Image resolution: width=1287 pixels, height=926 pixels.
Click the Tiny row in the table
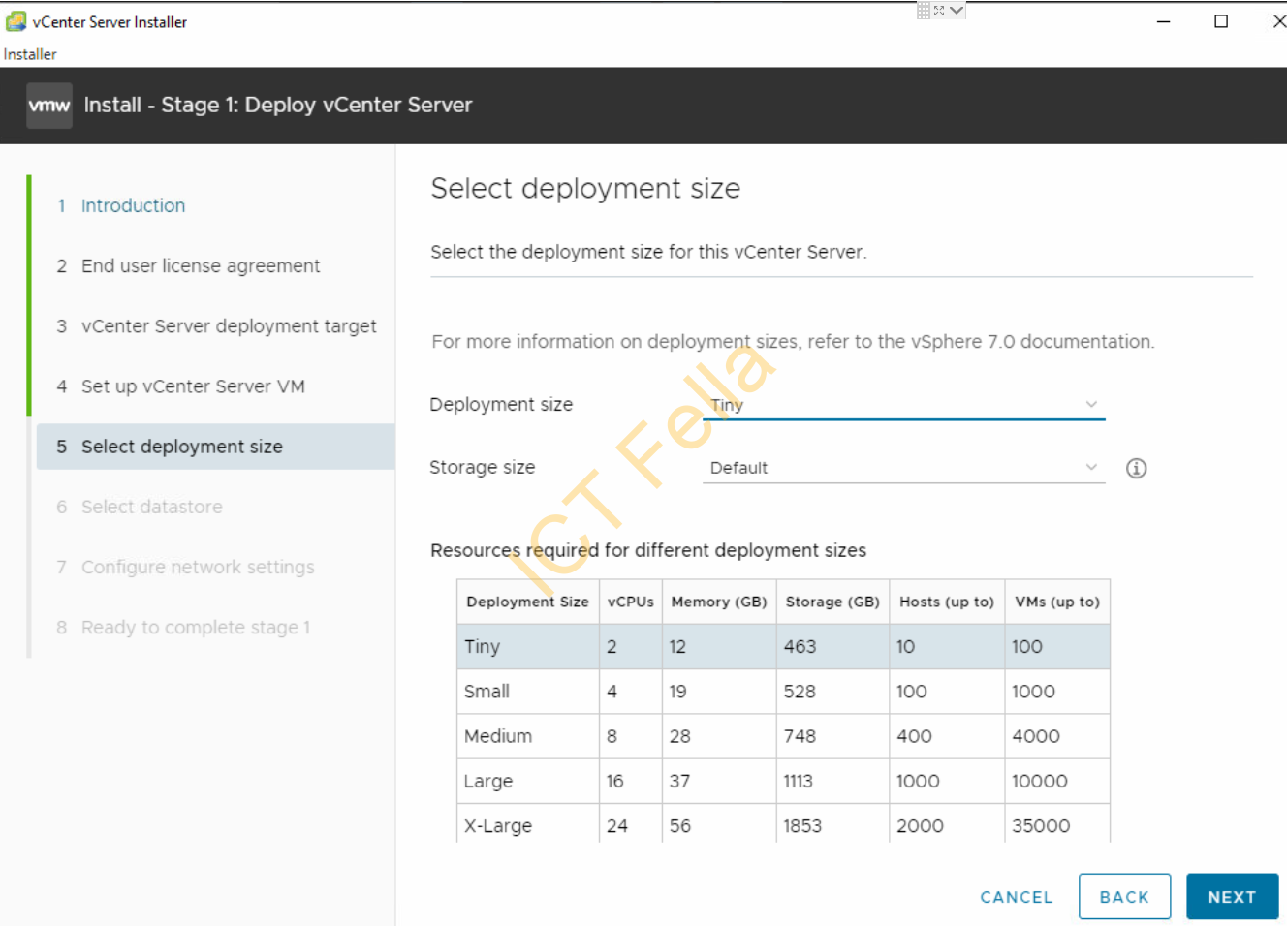coord(783,647)
